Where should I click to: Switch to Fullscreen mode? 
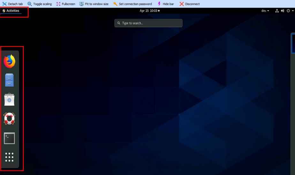66,4
